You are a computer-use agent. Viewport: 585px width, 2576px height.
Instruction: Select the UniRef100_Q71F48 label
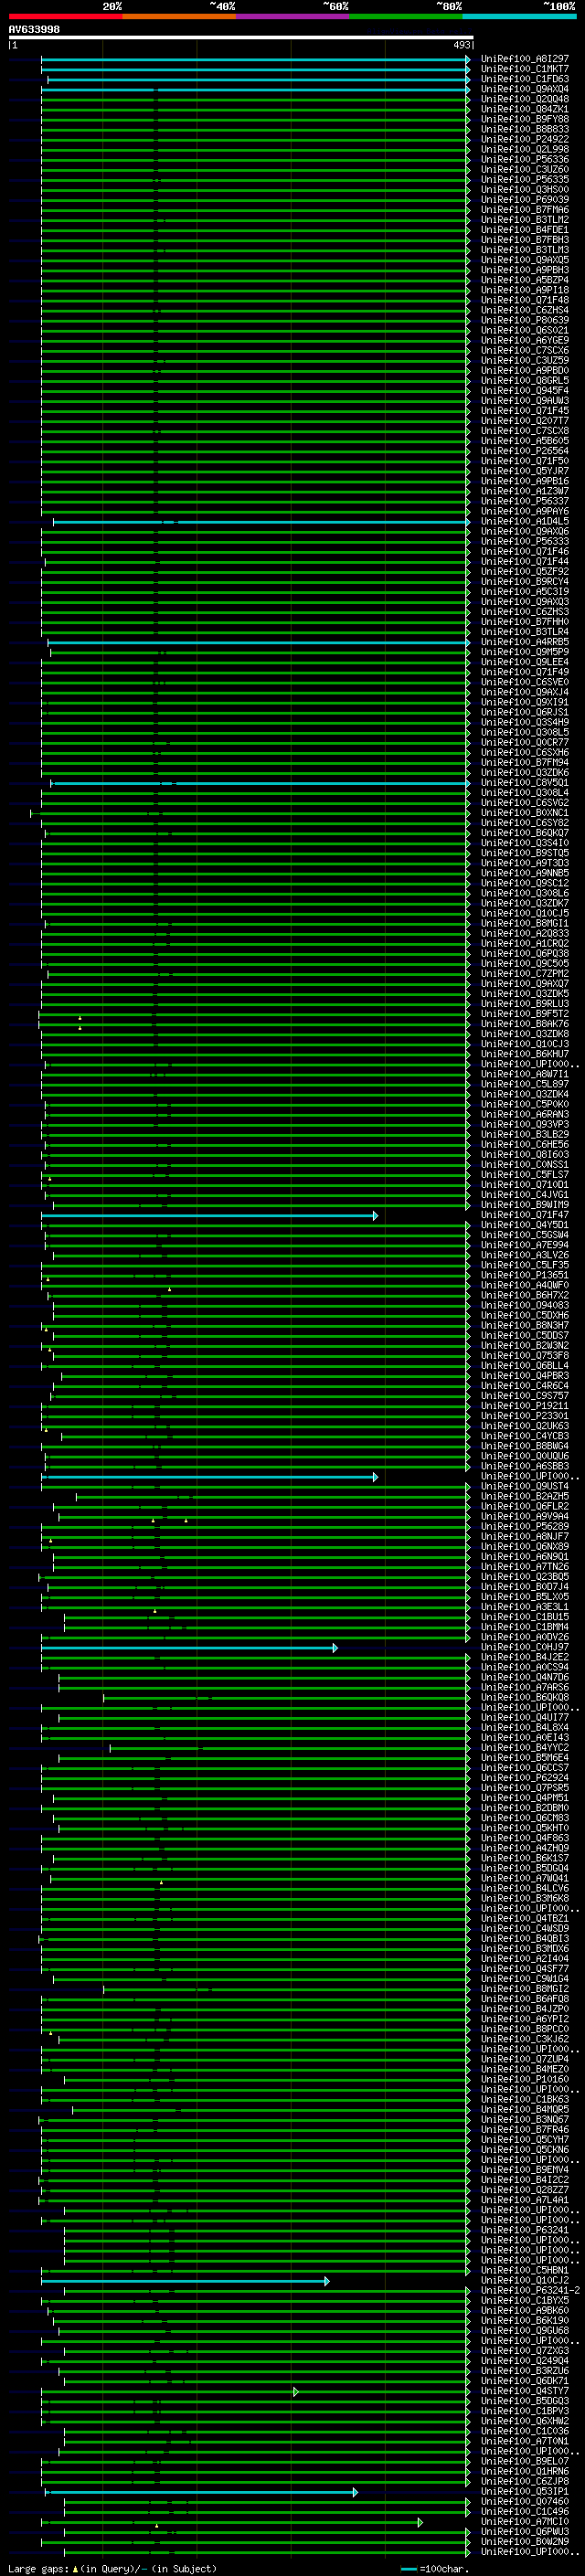524,300
